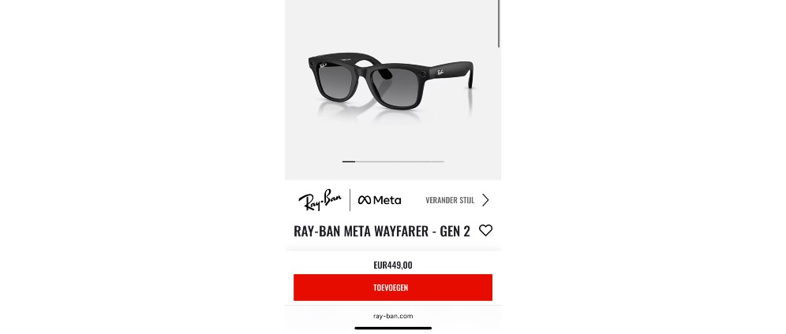Tap the black home indicator bar
Screen dimensions: 786x334
pyautogui.click(x=393, y=328)
